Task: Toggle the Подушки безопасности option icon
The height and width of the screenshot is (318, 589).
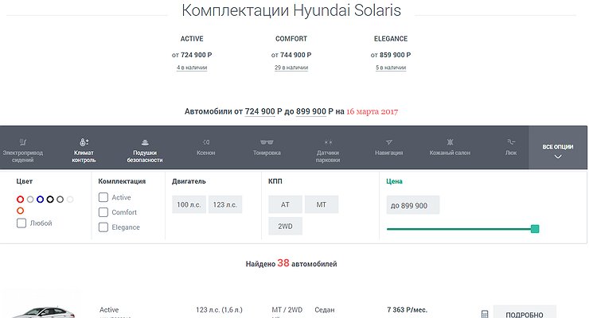Action: (145, 142)
